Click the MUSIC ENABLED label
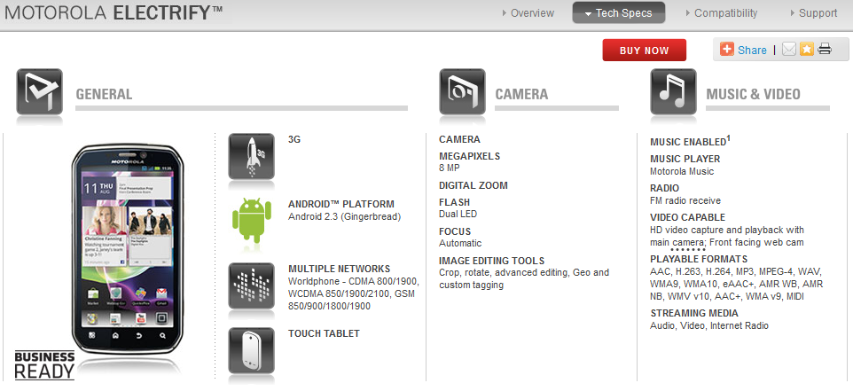853x391 pixels. 690,141
